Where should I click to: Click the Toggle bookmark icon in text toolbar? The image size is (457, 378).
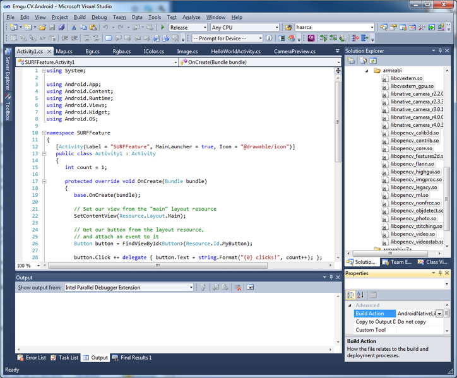pos(109,38)
